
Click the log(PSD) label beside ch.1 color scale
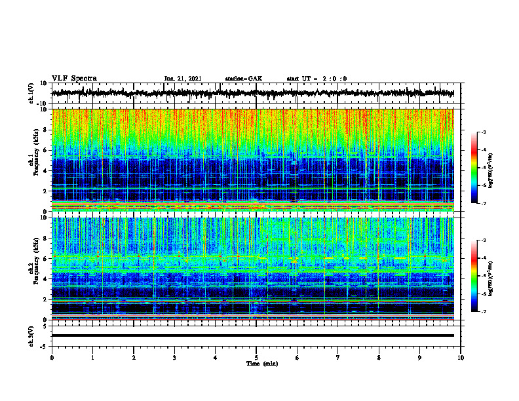click(x=490, y=171)
